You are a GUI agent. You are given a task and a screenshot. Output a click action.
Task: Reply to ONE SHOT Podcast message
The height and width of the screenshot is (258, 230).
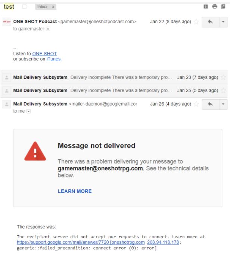[210, 22]
